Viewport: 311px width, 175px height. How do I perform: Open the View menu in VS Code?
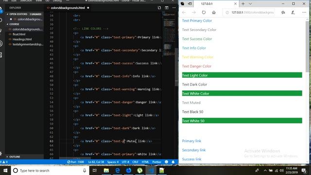coord(39,1)
